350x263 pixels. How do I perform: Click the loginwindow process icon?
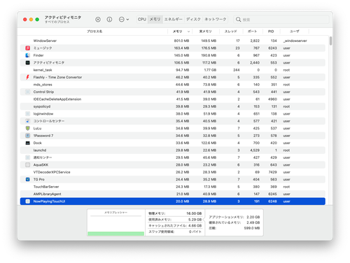[28, 114]
